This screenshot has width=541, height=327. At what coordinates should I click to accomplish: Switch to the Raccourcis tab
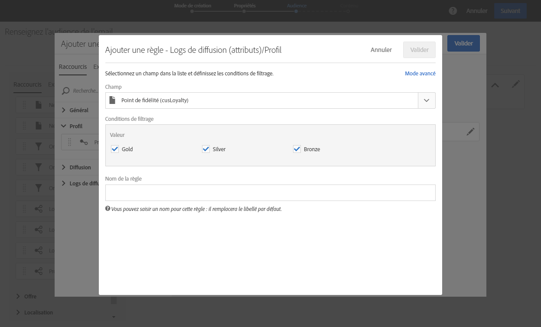(x=72, y=67)
